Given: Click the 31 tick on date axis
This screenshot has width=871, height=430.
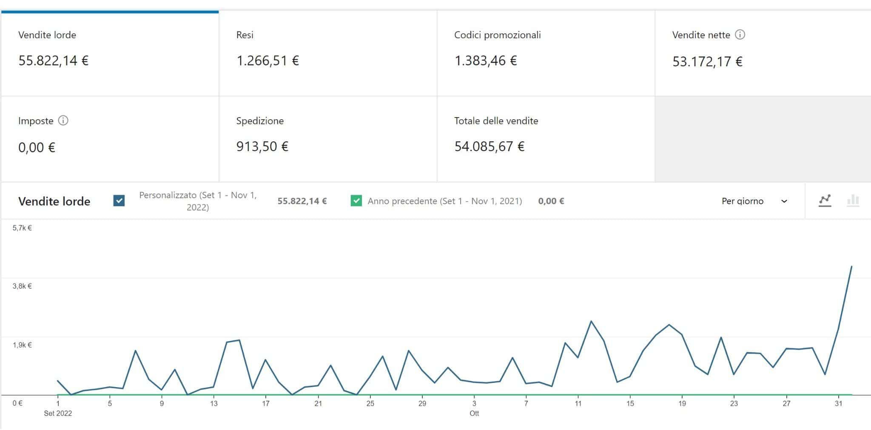Looking at the screenshot, I should coord(838,403).
